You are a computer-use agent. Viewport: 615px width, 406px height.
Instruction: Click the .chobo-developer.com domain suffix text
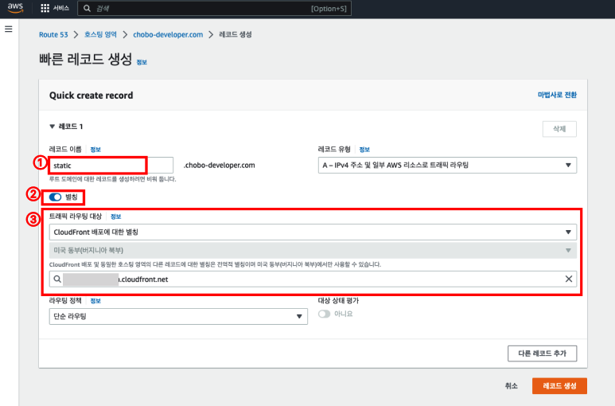[220, 165]
